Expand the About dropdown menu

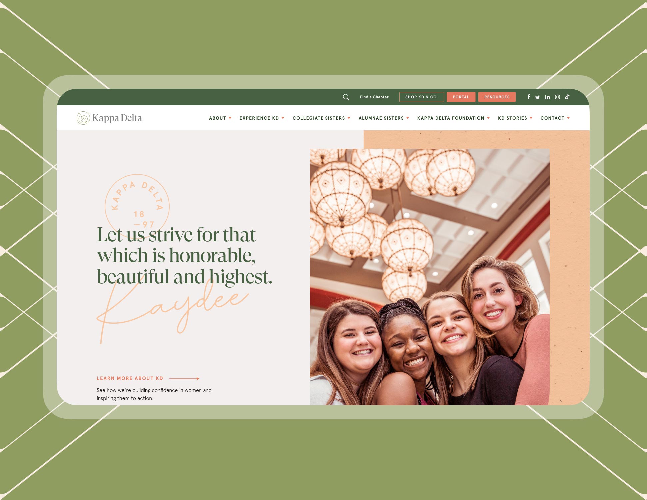point(219,118)
